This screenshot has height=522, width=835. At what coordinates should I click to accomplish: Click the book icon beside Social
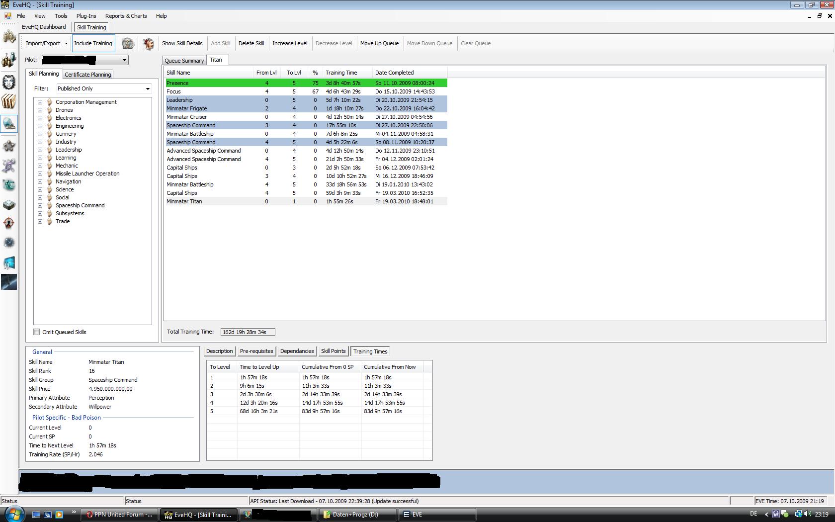[50, 197]
